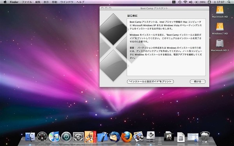Select Macintosh HD desktop drive
This screenshot has height=146, width=234.
pos(220,12)
